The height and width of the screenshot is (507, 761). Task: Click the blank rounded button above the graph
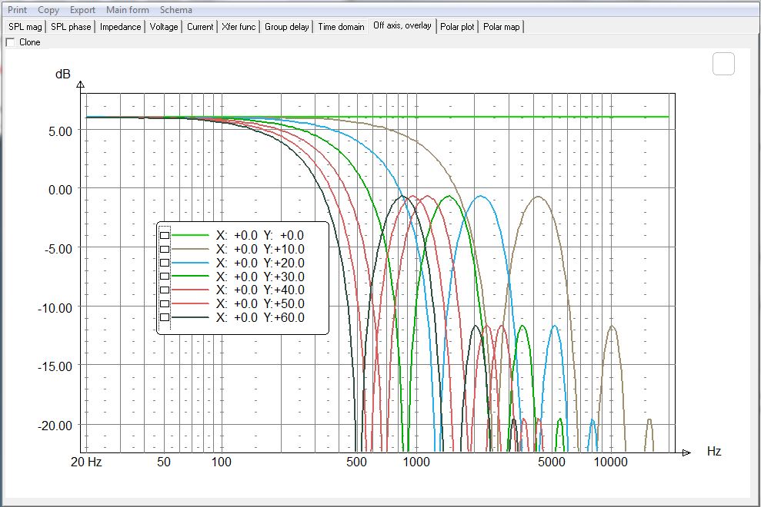tap(723, 64)
